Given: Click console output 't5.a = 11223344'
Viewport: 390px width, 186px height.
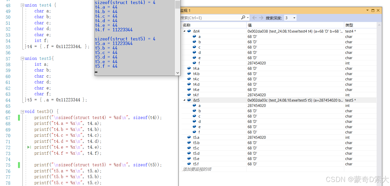Looking at the screenshot, I should pos(114,43).
